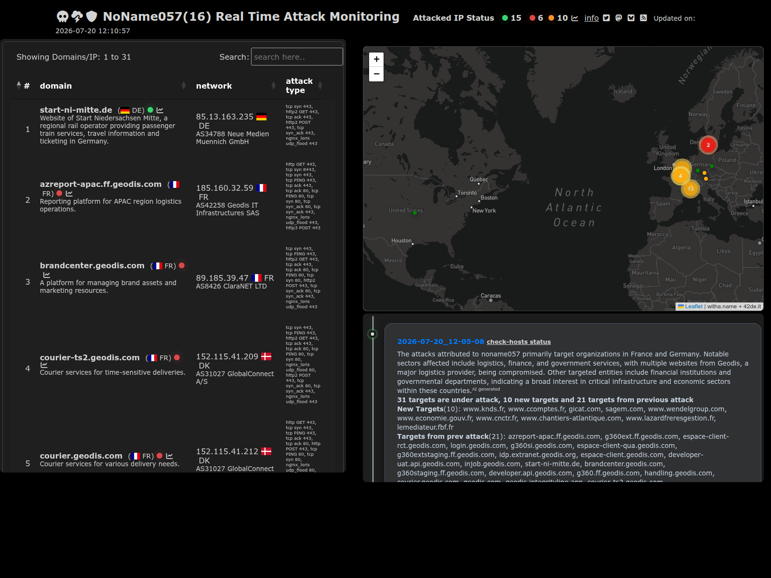Screen dimensions: 771x578
Task: Zoom in on the attack map
Action: click(376, 59)
